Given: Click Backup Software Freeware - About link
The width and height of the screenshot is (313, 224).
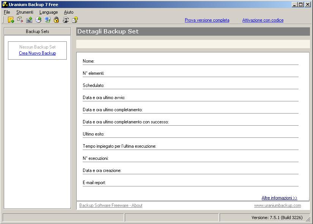Looking at the screenshot, I should click(111, 205).
